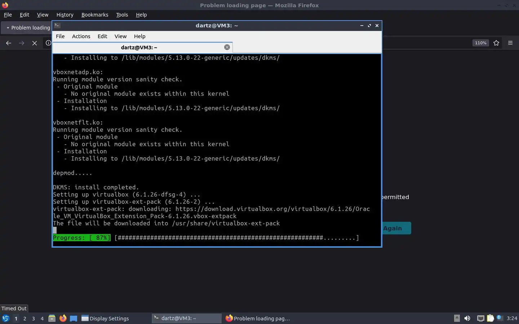Open the terminal View menu
519x324 pixels.
point(120,36)
